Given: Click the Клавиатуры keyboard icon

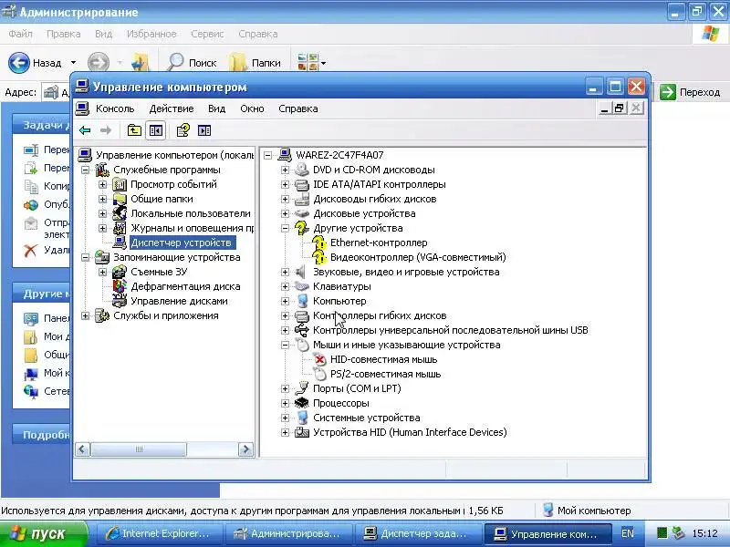Looking at the screenshot, I should point(302,286).
